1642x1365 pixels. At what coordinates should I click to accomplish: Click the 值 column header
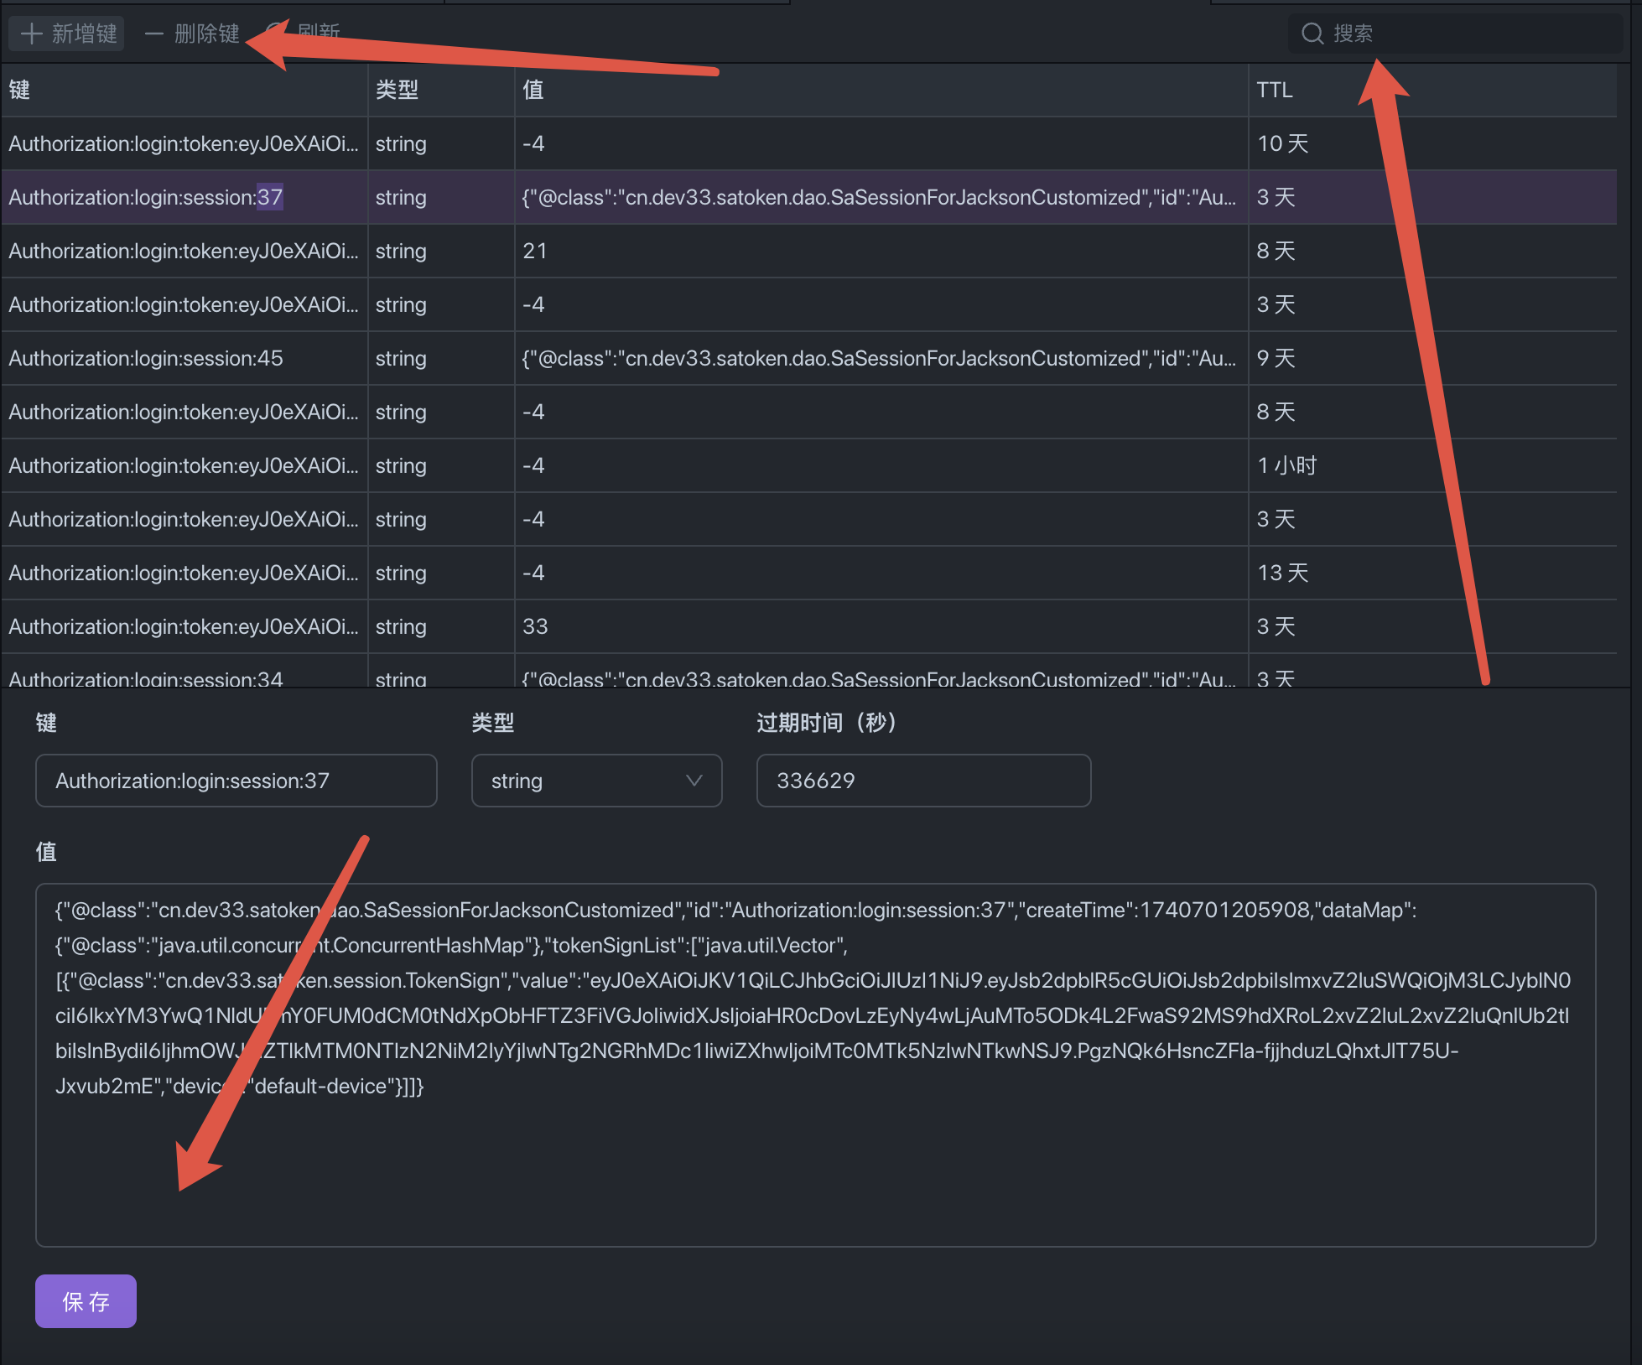tap(533, 90)
